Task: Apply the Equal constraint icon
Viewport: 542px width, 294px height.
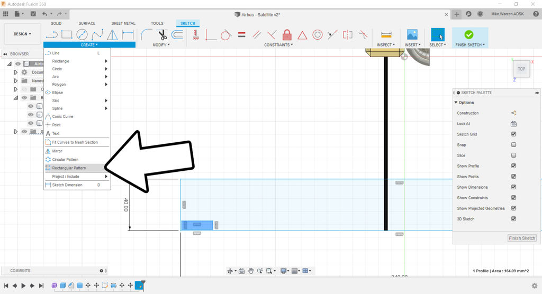Action: point(241,34)
